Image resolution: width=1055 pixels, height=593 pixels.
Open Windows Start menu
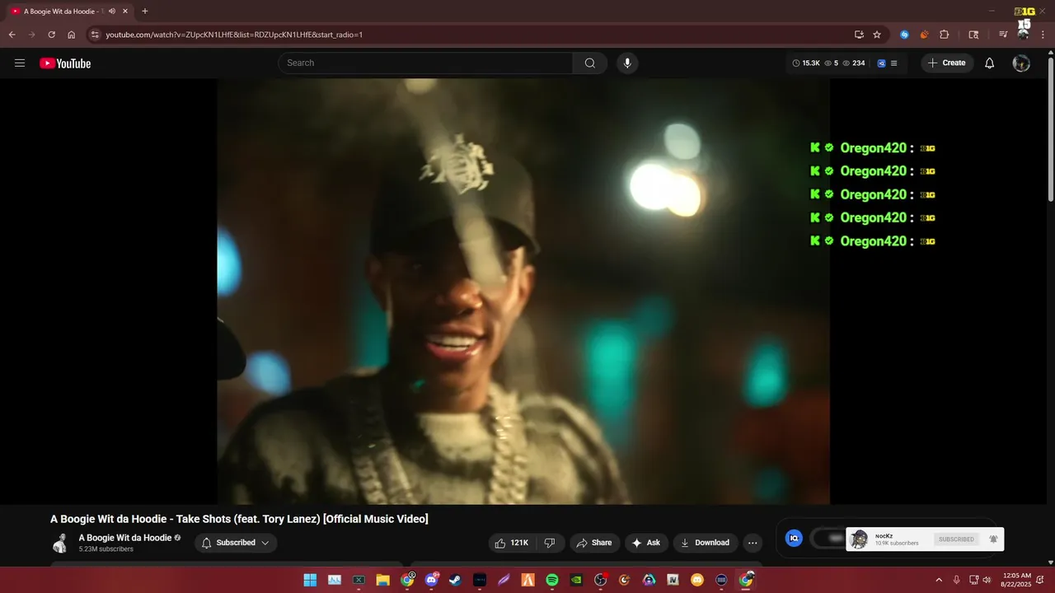coord(310,580)
